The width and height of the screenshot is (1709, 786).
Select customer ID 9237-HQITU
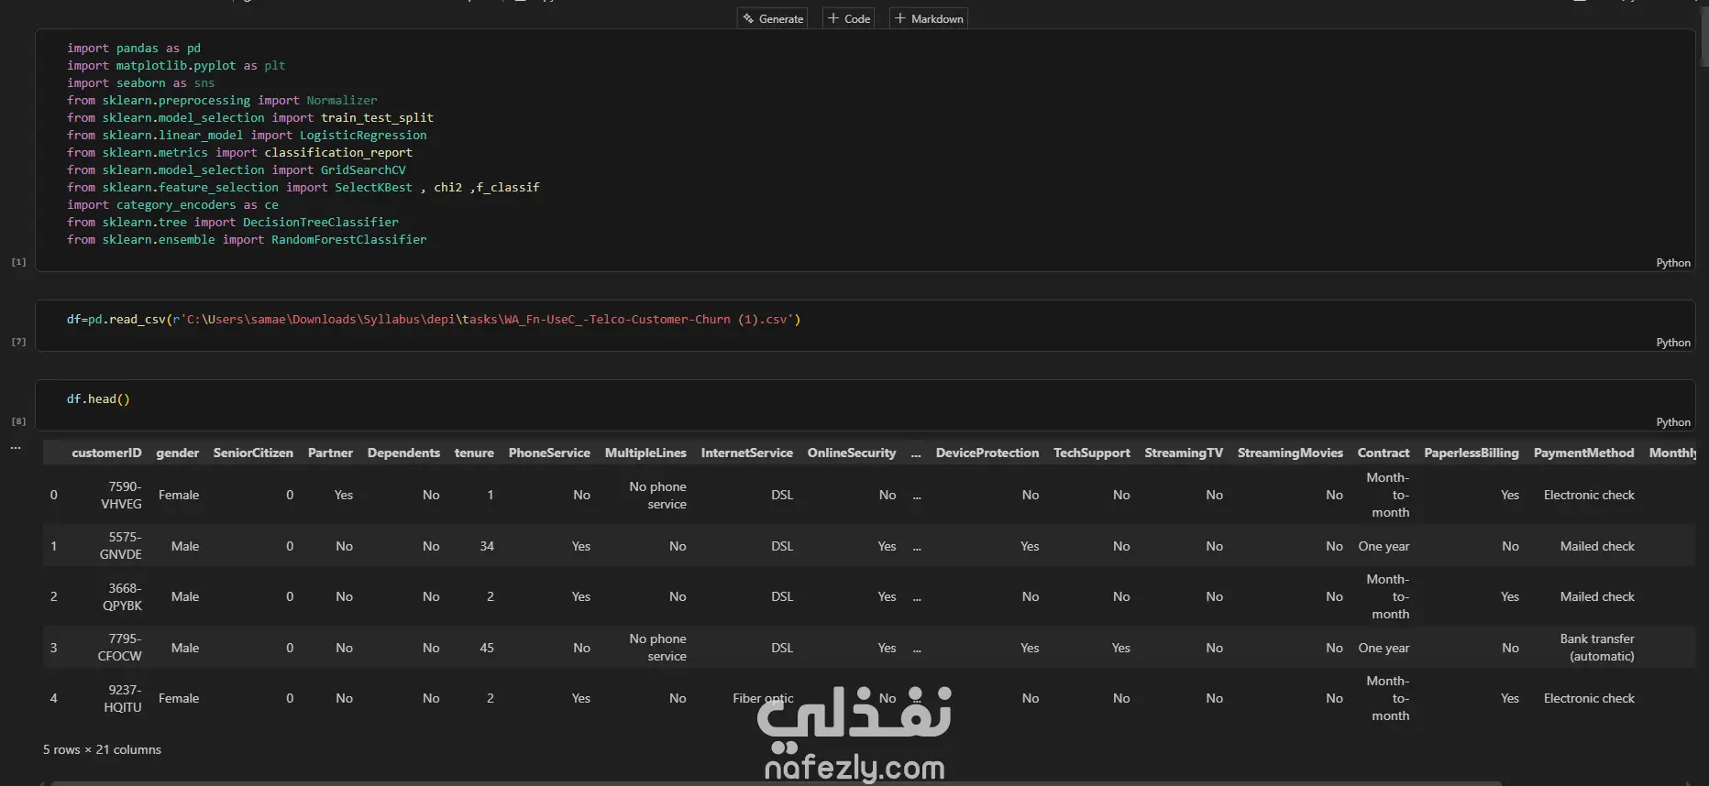tap(123, 699)
